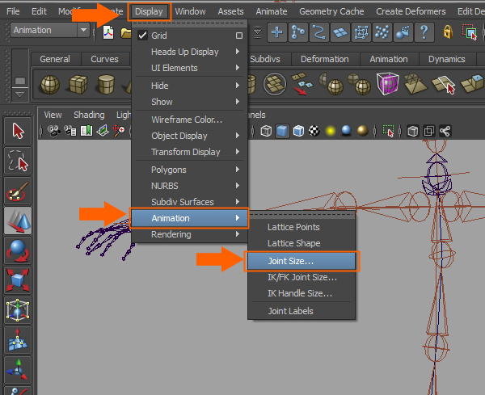Create a polygon cube from shelf
The height and width of the screenshot is (395, 485).
tap(78, 84)
